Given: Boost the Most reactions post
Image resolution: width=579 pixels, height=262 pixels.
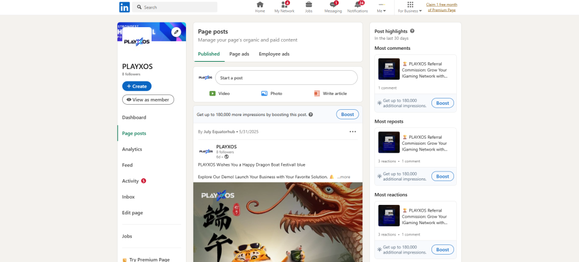Looking at the screenshot, I should click(x=442, y=250).
